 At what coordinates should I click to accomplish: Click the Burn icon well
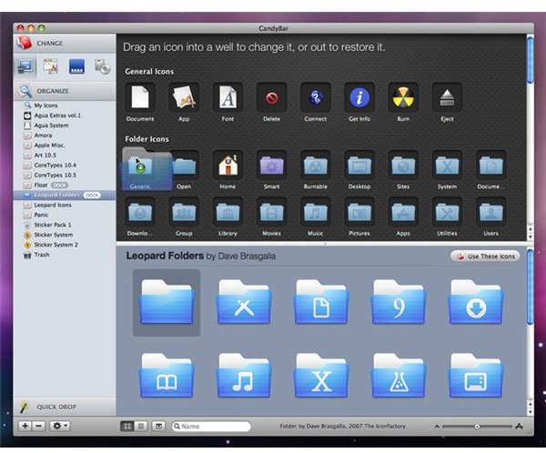point(403,97)
